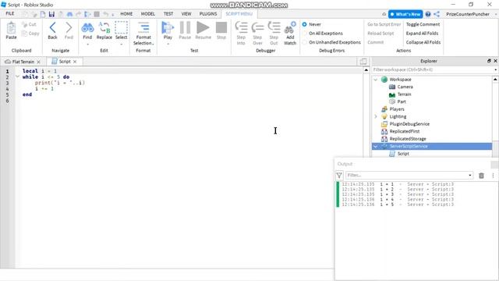Select Terrain in the Explorer tree
The width and height of the screenshot is (499, 281).
404,94
